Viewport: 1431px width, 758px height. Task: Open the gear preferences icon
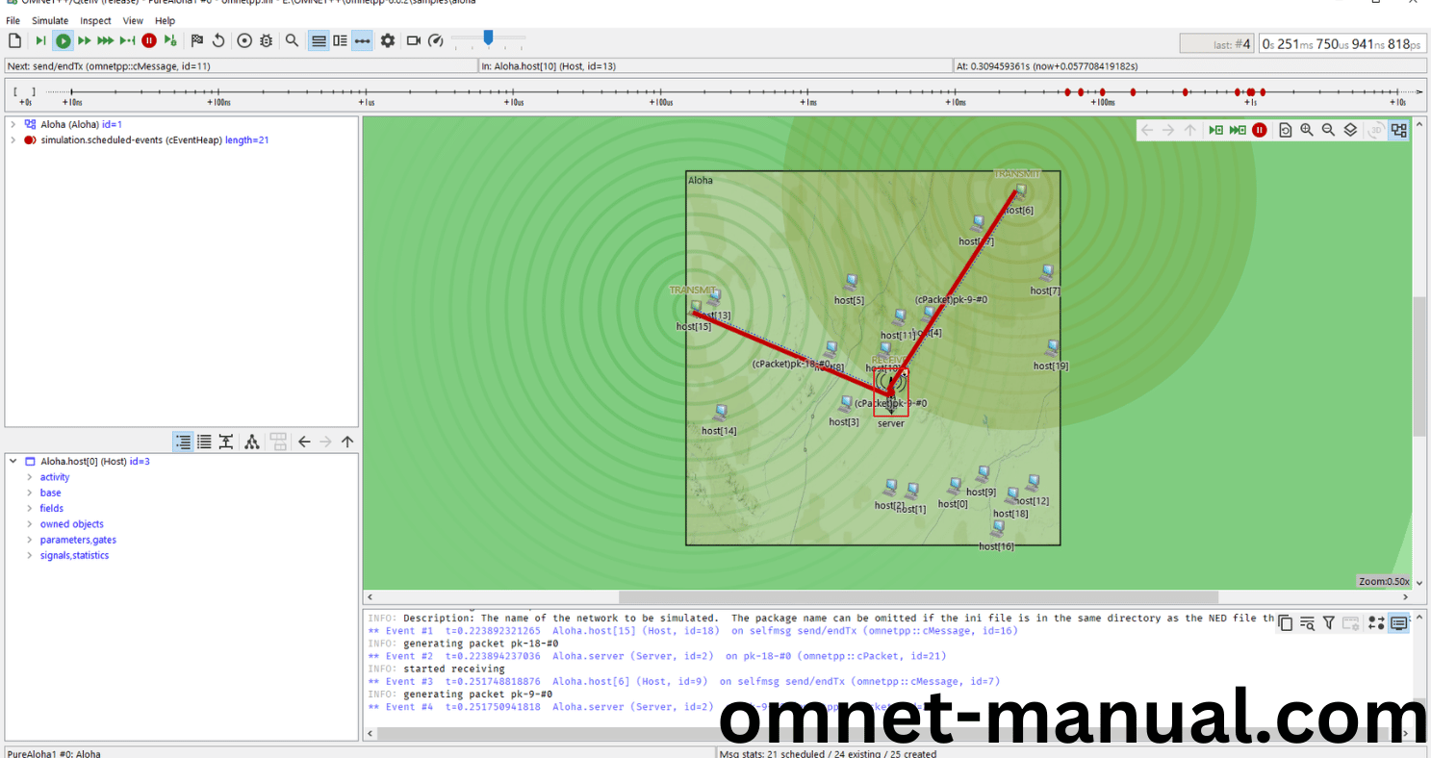coord(388,40)
